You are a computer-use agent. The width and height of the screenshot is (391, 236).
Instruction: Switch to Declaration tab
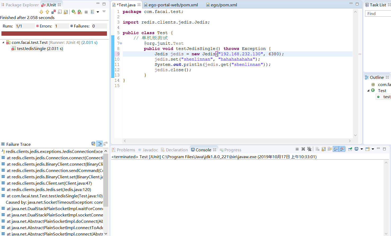click(174, 150)
